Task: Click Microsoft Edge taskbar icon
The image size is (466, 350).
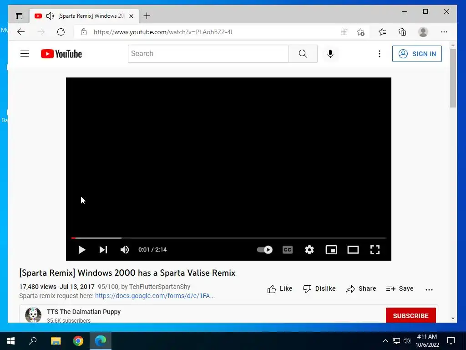Action: (x=101, y=341)
